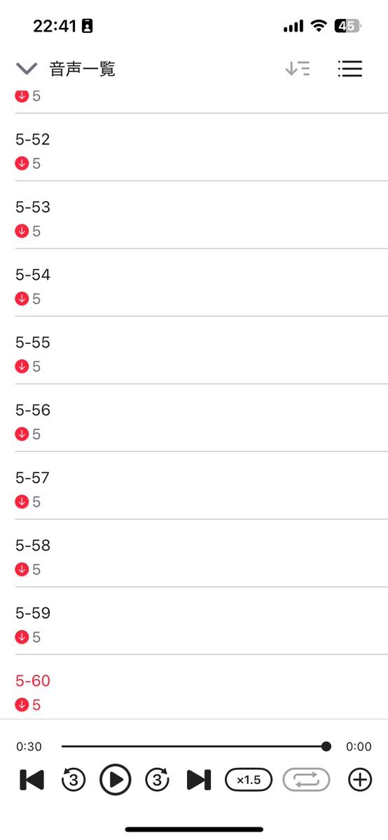Image resolution: width=388 pixels, height=840 pixels.
Task: Change the ×1.5 playback speed
Action: tap(249, 780)
